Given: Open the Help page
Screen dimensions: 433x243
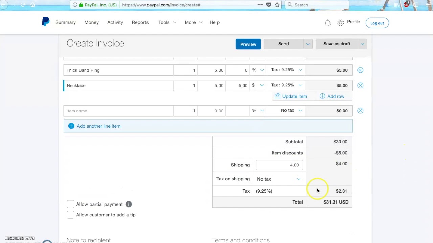Looking at the screenshot, I should pyautogui.click(x=214, y=22).
